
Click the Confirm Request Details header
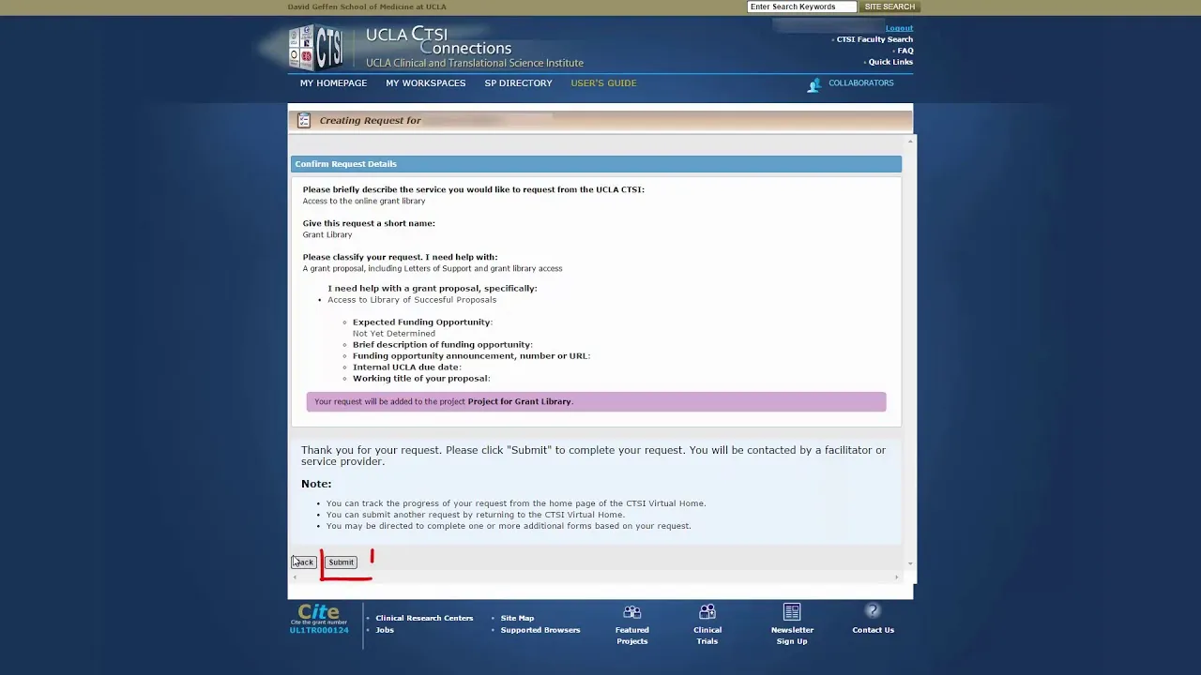pos(596,164)
